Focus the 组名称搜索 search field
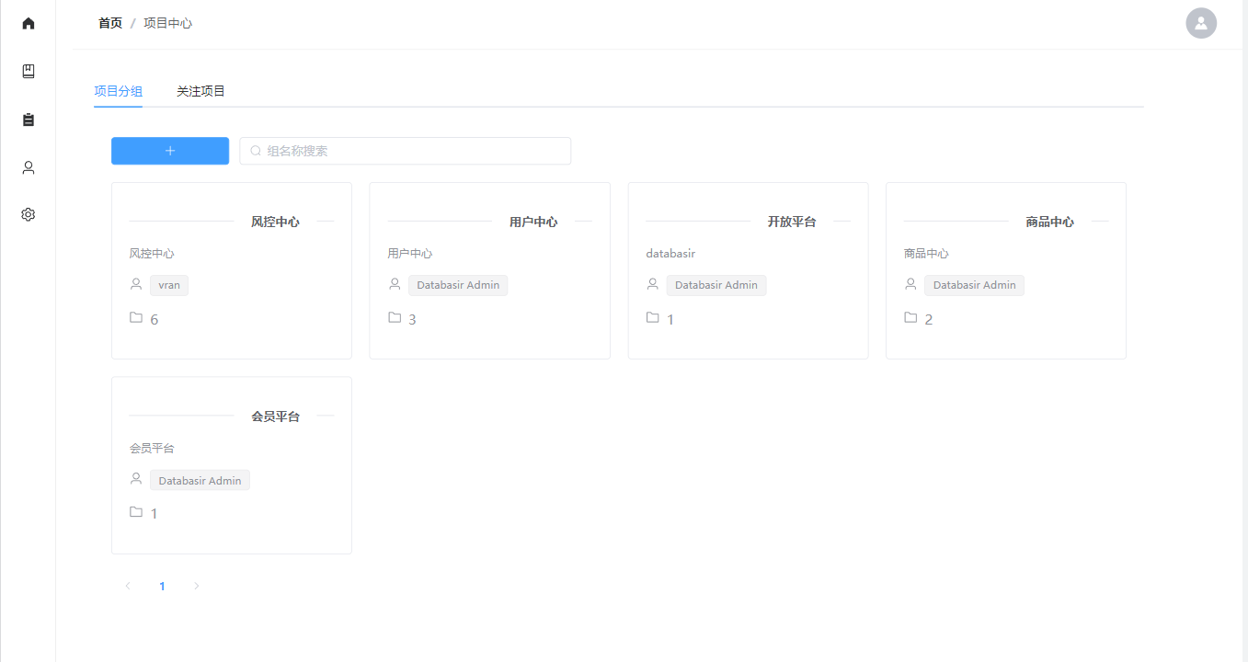 coord(414,151)
